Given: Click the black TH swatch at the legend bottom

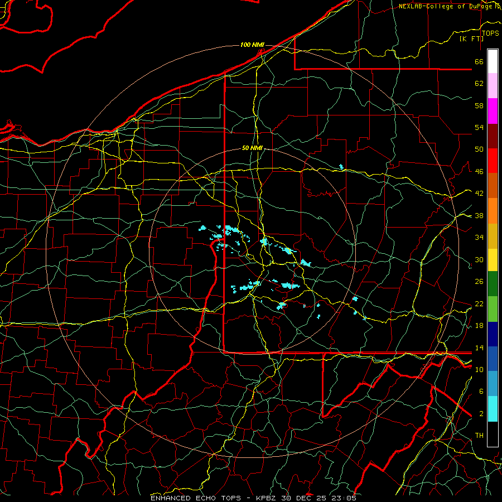Looking at the screenshot, I should (493, 434).
